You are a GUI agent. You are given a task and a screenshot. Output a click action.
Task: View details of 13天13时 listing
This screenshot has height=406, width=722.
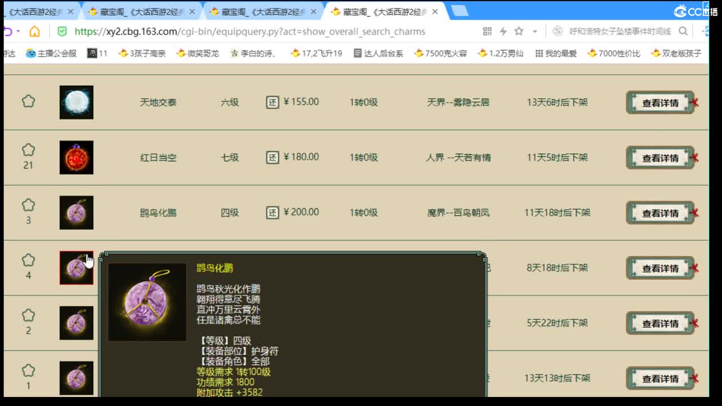(660, 379)
